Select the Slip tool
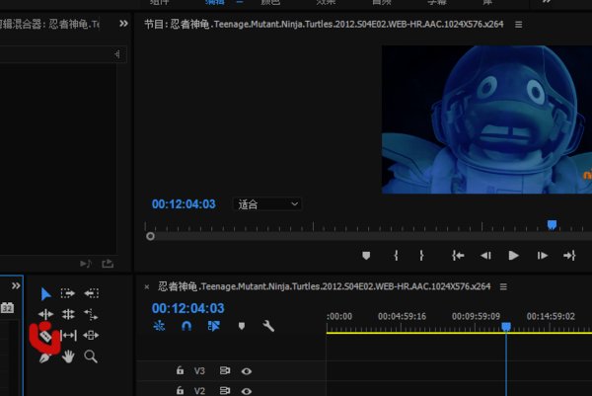Image resolution: width=592 pixels, height=396 pixels. 69,335
